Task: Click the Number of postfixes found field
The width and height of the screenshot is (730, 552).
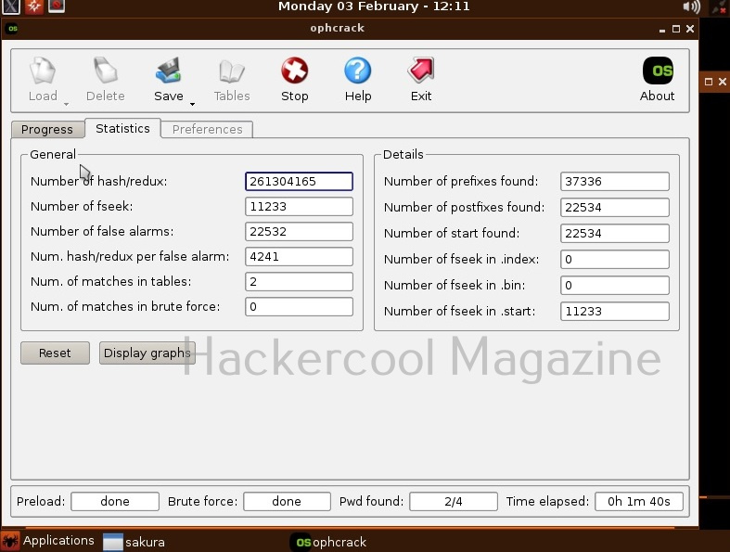Action: (x=615, y=207)
